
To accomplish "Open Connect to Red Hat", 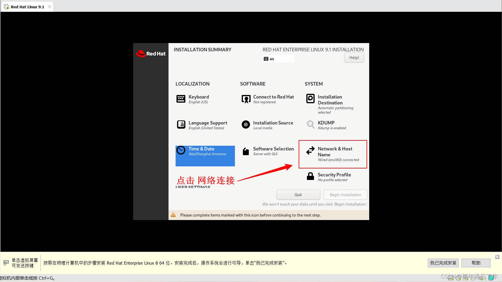I will tap(273, 99).
